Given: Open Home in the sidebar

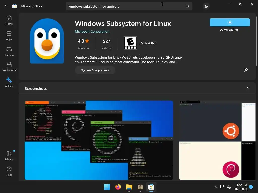Looking at the screenshot, I should pos(9,20).
